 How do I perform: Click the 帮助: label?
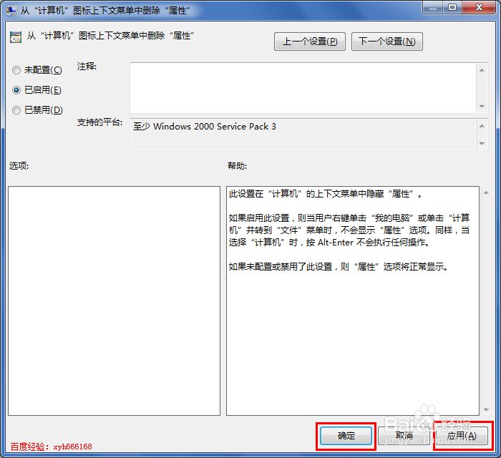click(237, 165)
